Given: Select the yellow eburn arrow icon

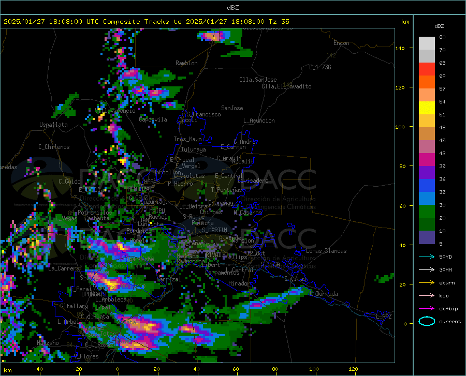Looking at the screenshot, I should [427, 282].
